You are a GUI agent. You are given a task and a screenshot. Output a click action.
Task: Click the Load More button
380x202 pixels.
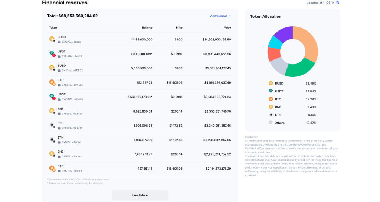pyautogui.click(x=140, y=195)
